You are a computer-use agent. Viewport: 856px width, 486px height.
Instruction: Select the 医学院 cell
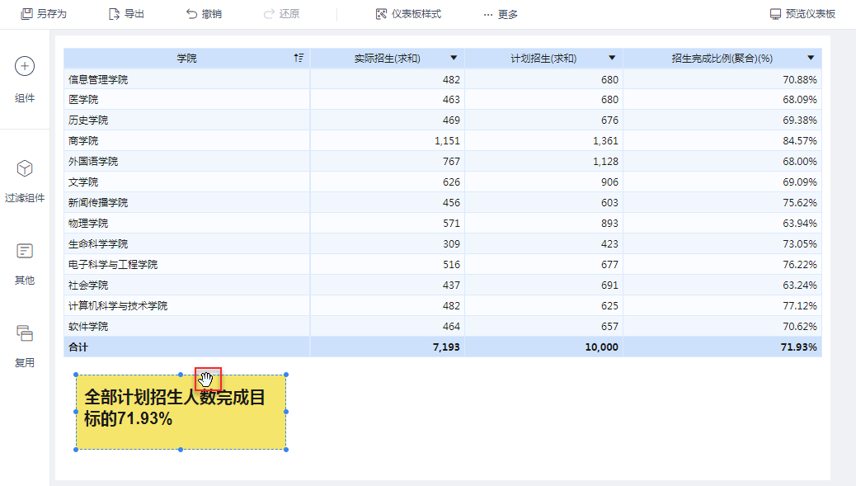[x=186, y=99]
